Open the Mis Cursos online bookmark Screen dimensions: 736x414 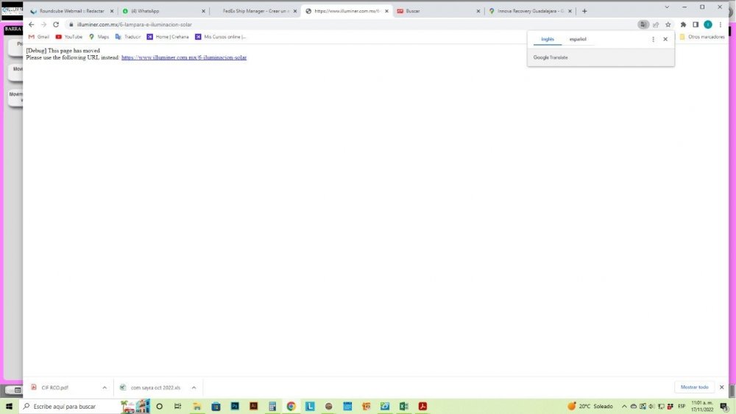220,37
